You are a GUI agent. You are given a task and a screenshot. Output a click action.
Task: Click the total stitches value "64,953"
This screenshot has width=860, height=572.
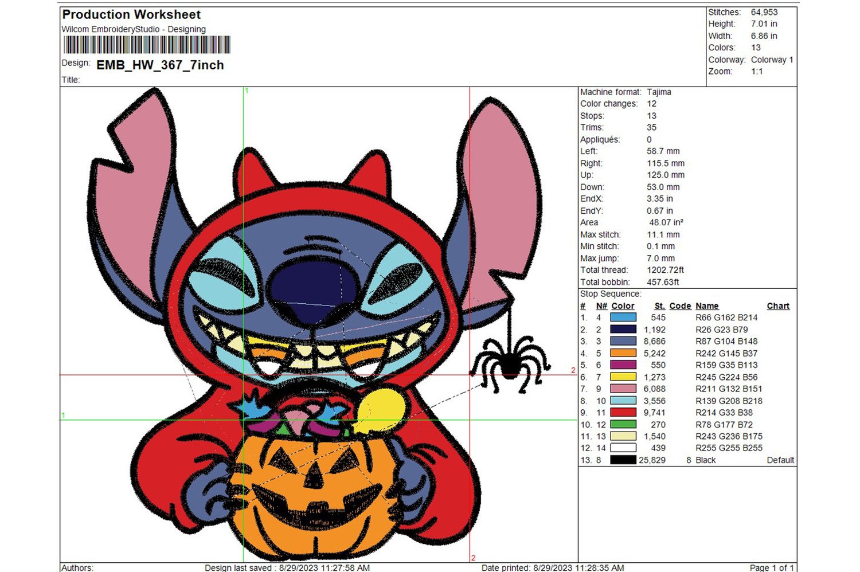tap(764, 12)
